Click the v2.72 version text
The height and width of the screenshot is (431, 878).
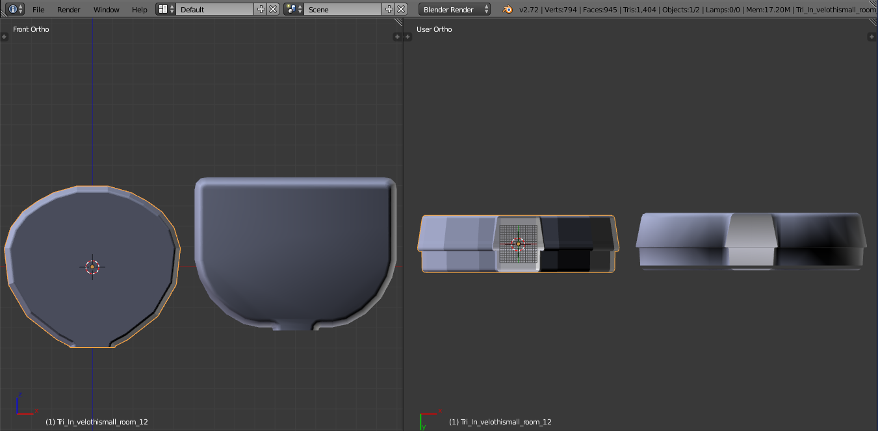coord(528,10)
